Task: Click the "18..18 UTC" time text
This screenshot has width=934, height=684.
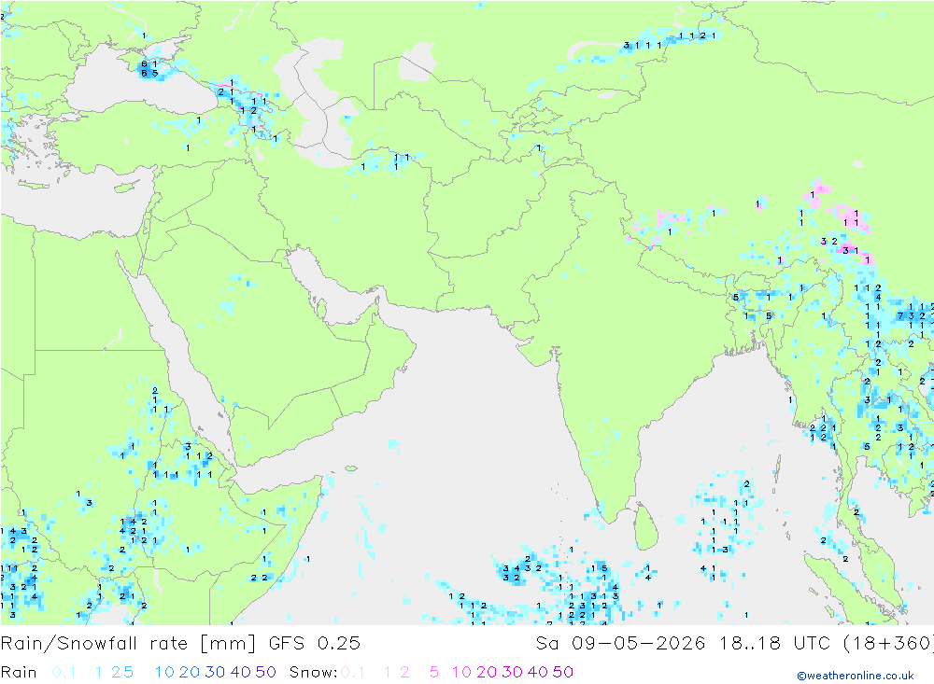Action: pos(774,644)
